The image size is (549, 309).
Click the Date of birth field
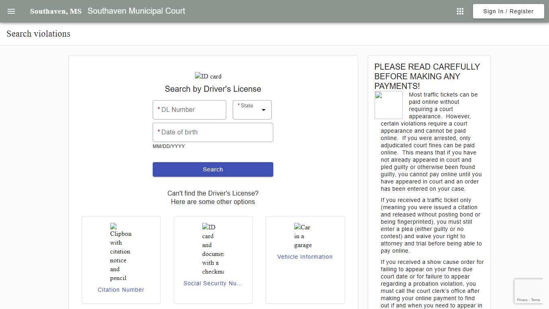coord(213,132)
